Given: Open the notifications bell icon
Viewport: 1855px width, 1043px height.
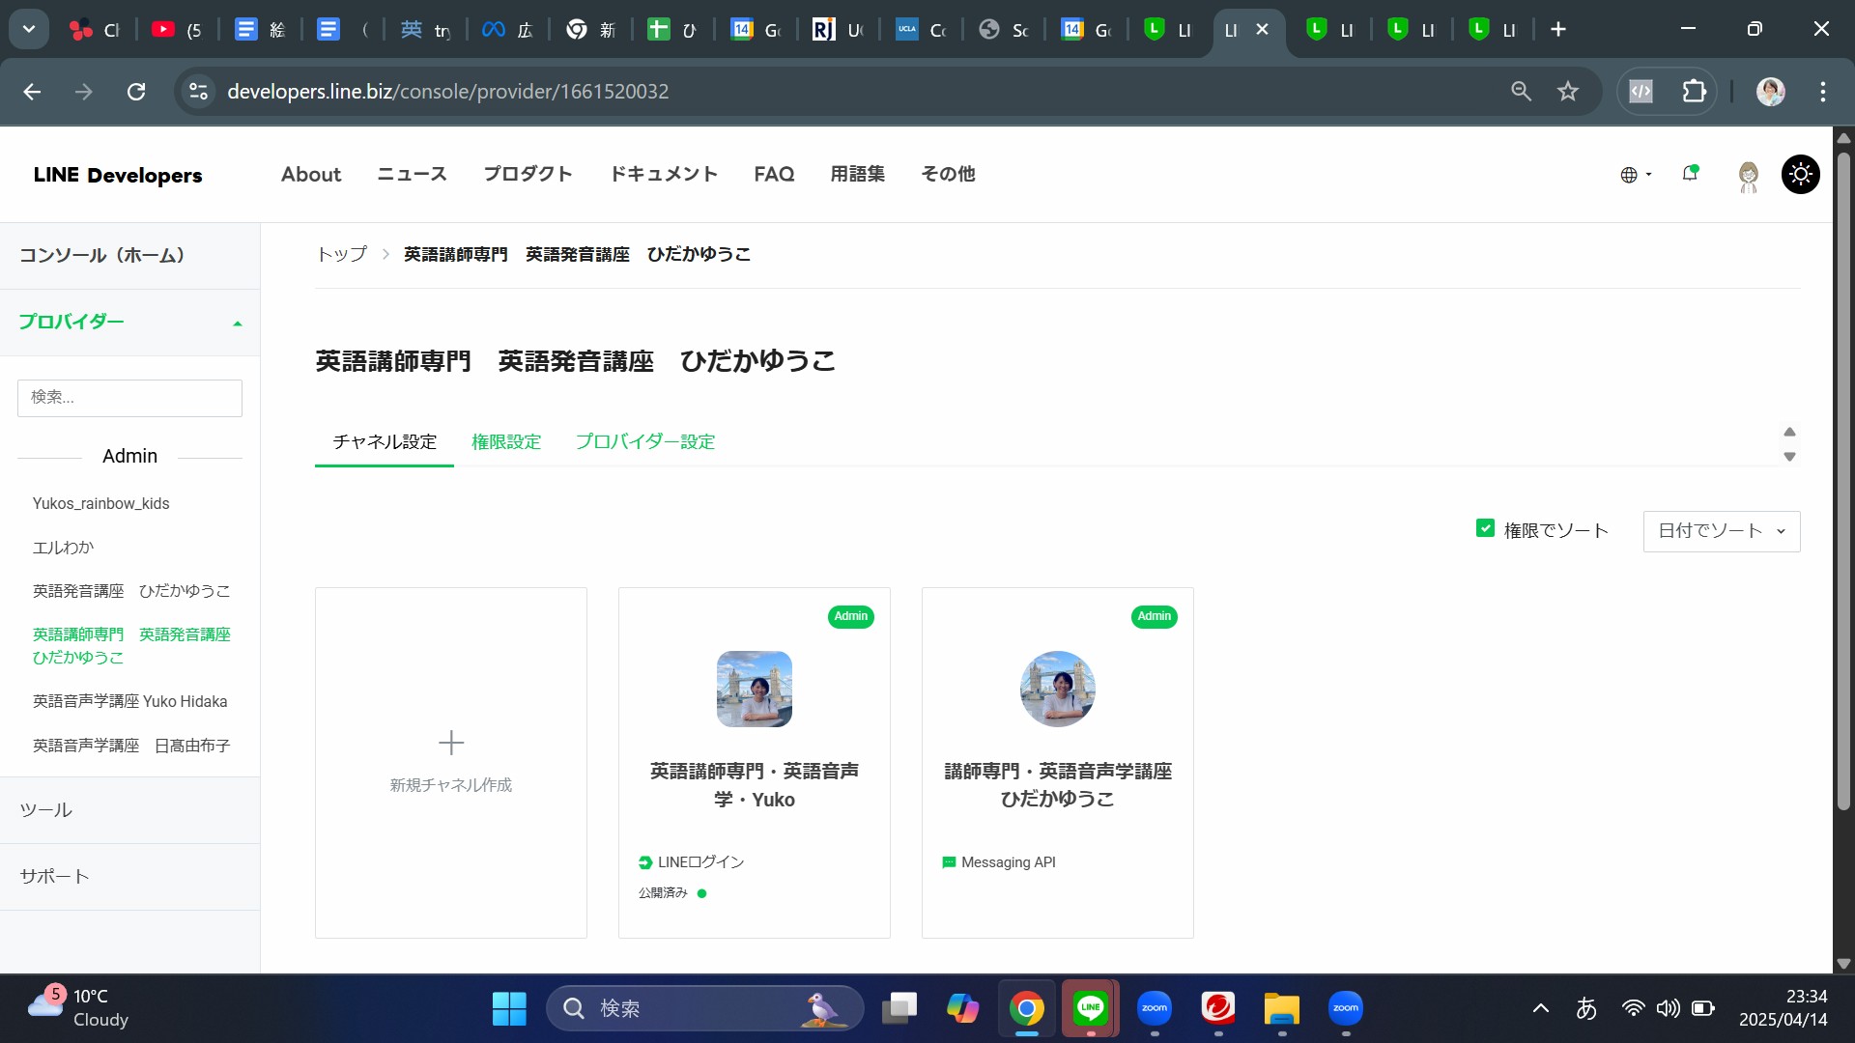Looking at the screenshot, I should pyautogui.click(x=1690, y=174).
